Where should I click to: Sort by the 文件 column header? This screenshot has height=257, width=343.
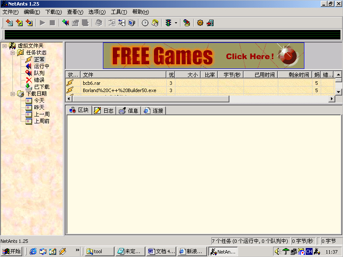(x=123, y=75)
